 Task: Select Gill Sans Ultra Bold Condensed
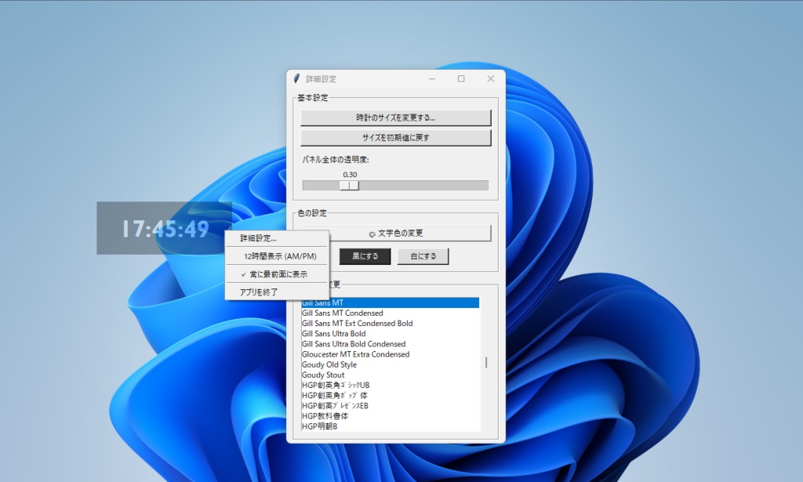[x=391, y=344]
